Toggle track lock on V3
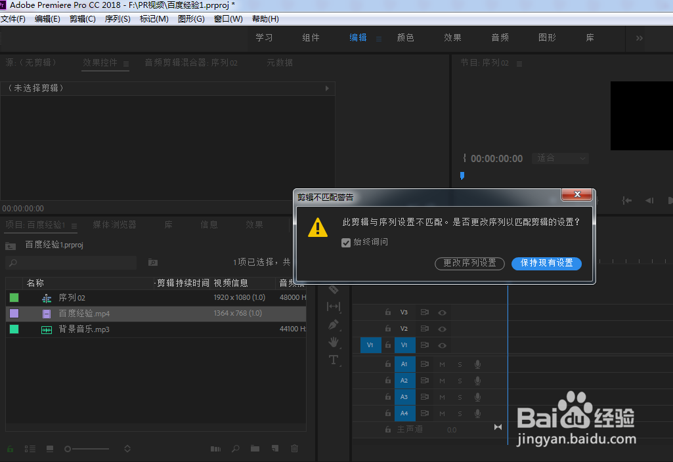Screen dimensions: 673x462 tap(388, 312)
